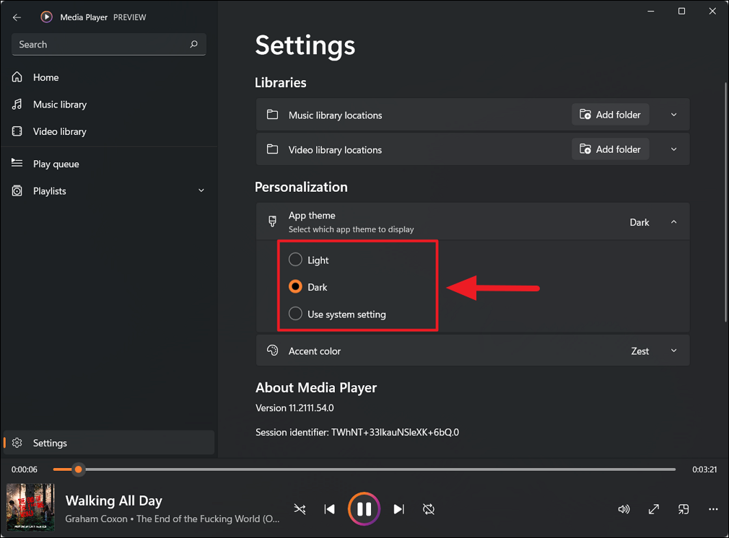The height and width of the screenshot is (538, 729).
Task: Click the Playlists icon
Action: pyautogui.click(x=17, y=190)
